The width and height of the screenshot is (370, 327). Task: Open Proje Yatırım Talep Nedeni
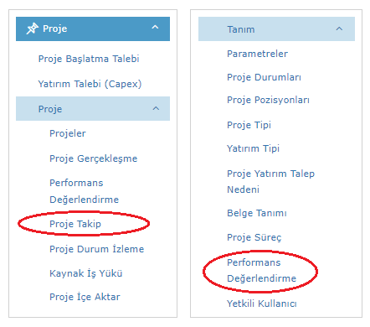270,181
